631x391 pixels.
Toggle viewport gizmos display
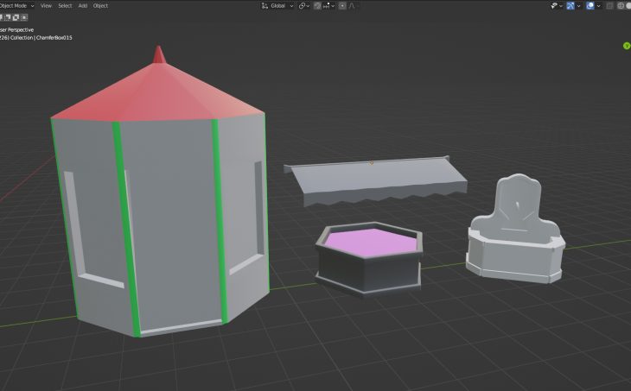tap(571, 5)
